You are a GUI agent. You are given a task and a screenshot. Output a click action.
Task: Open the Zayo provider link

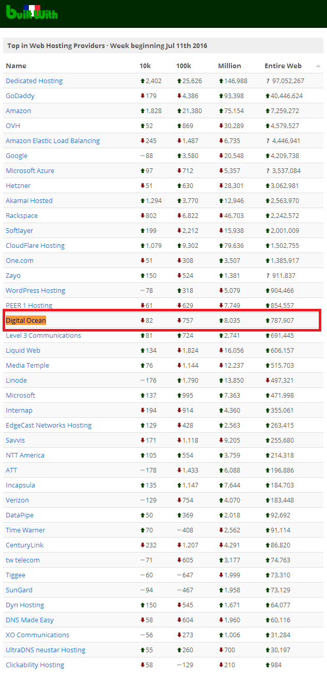(x=13, y=275)
